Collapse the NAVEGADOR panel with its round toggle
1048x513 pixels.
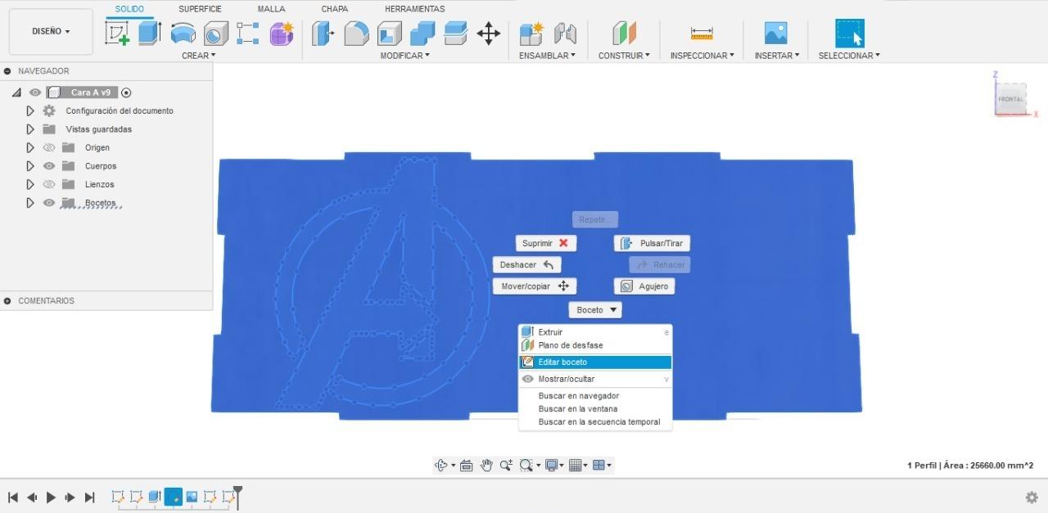click(7, 71)
